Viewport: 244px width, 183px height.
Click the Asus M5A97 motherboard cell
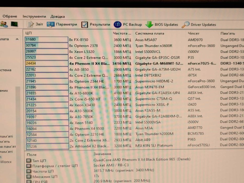tap(146, 40)
